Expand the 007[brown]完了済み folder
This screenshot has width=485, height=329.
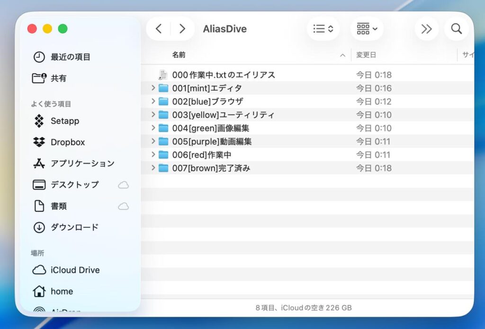click(153, 168)
